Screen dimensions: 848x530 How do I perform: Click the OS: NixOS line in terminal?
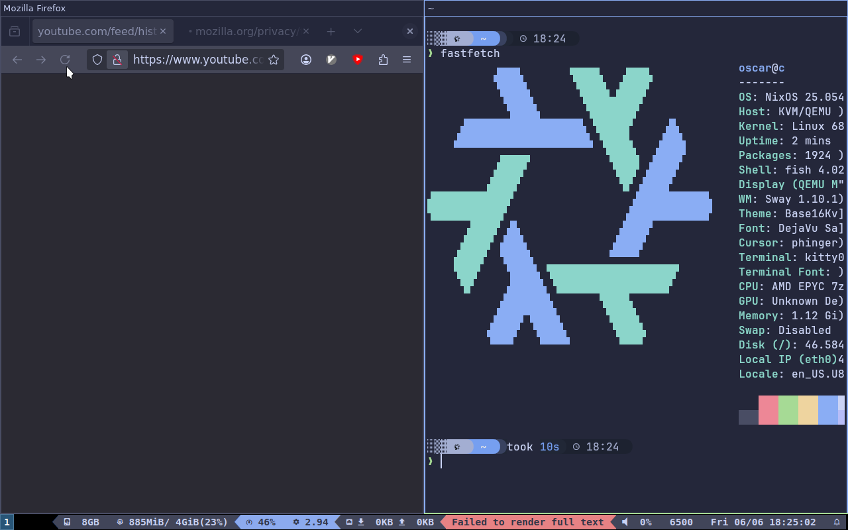click(x=792, y=97)
